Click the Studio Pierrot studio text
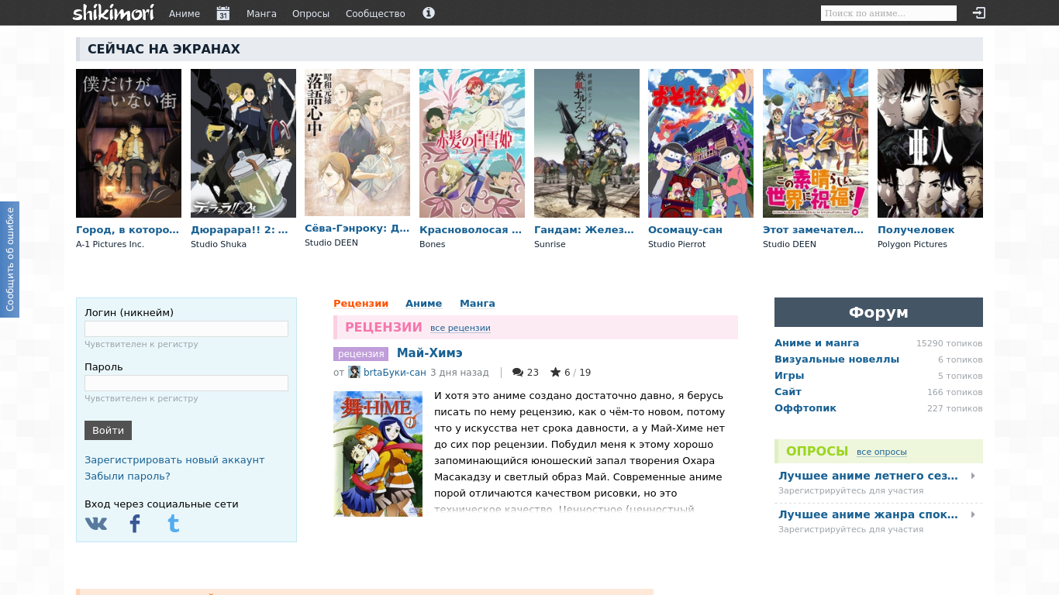This screenshot has width=1059, height=595. click(677, 245)
